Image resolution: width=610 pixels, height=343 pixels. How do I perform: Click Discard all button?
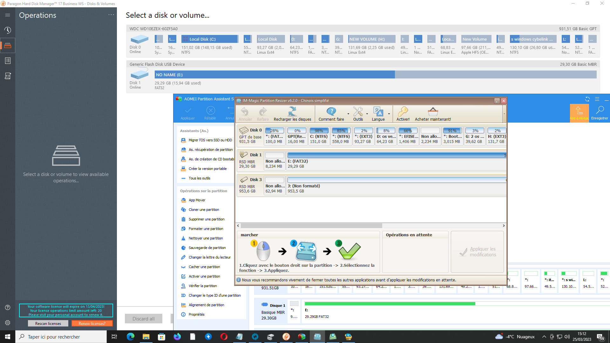[144, 319]
